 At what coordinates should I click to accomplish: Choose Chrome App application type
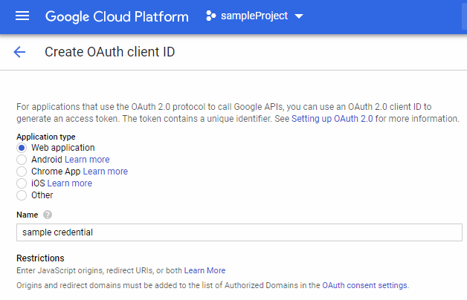point(22,172)
